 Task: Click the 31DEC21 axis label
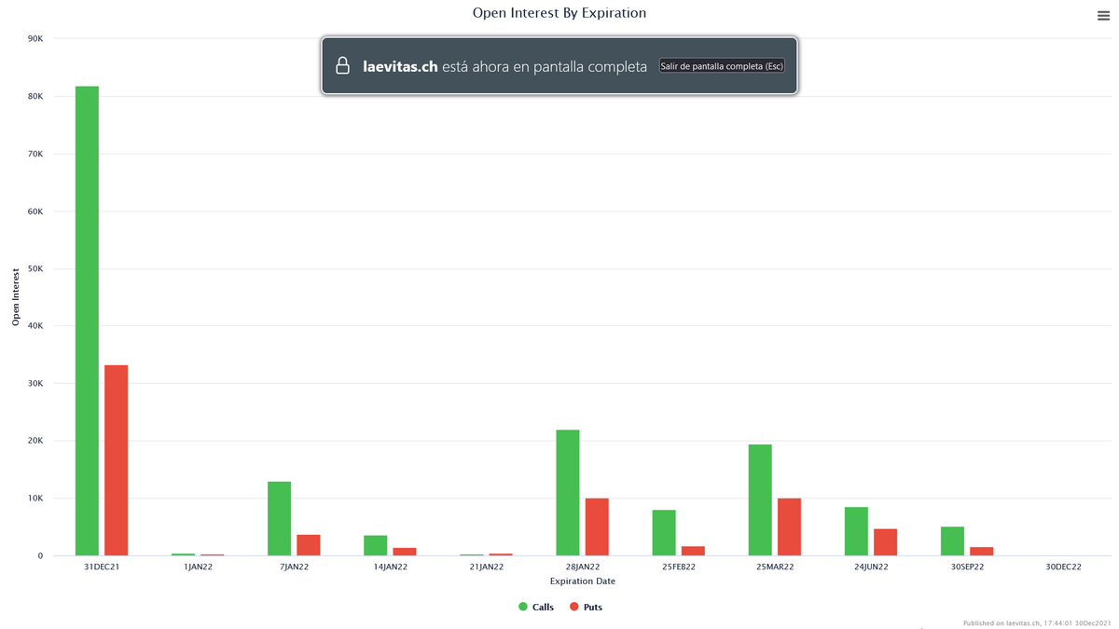tap(102, 567)
